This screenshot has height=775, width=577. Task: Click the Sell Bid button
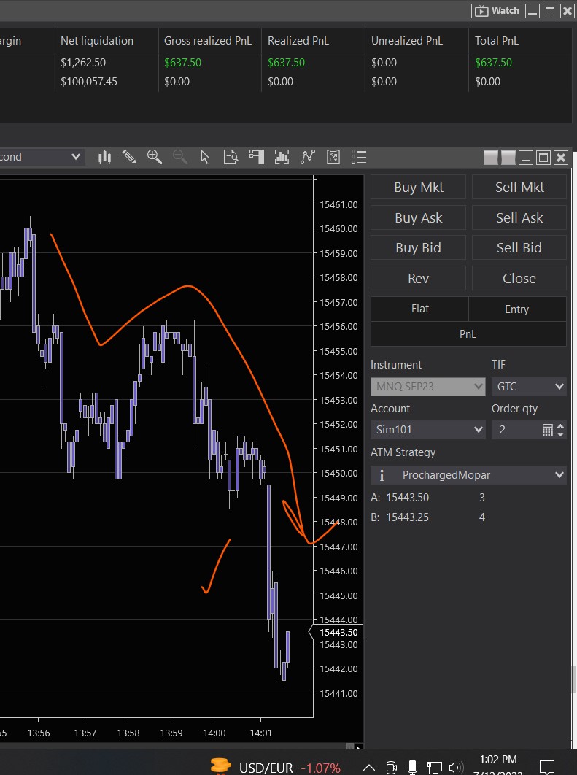tap(519, 248)
